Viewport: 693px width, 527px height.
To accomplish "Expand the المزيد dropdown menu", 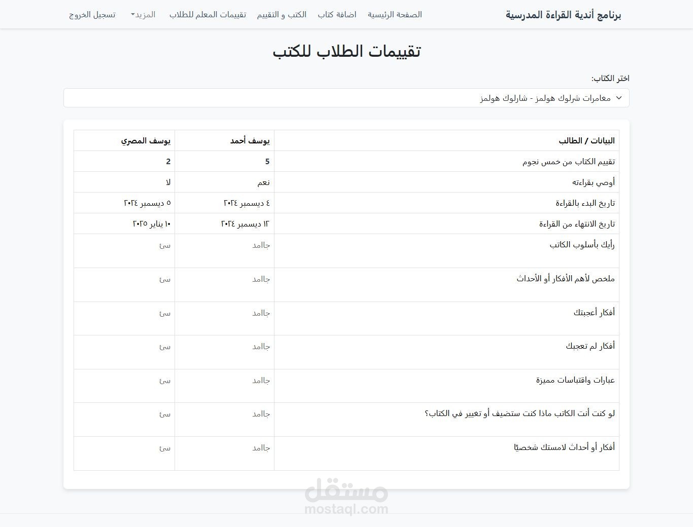I will pyautogui.click(x=143, y=15).
